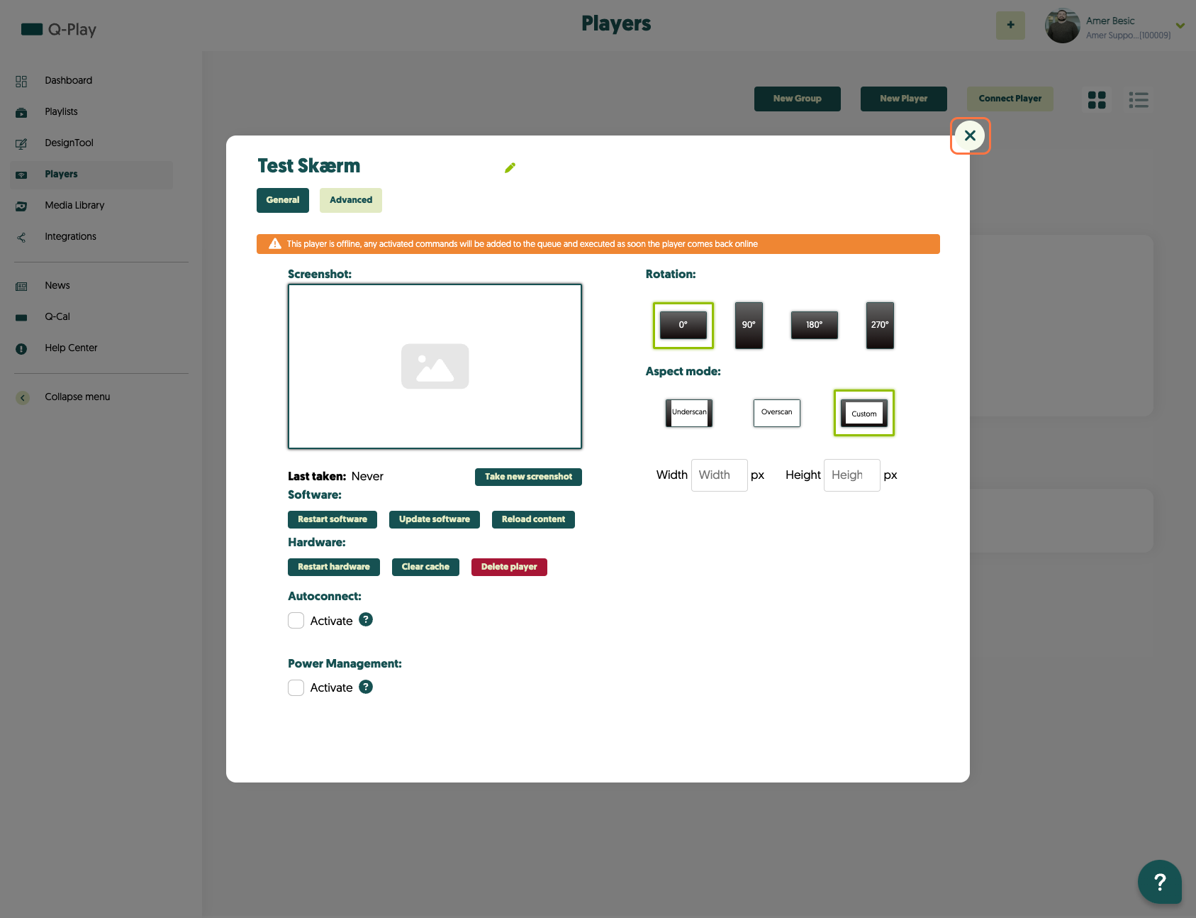1196x918 pixels.
Task: Click the New Player button
Action: tap(904, 99)
